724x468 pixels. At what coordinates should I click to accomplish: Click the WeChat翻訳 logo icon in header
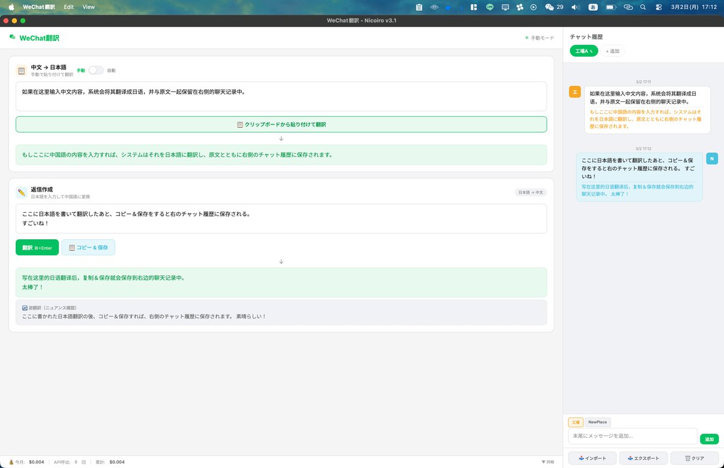(x=12, y=37)
